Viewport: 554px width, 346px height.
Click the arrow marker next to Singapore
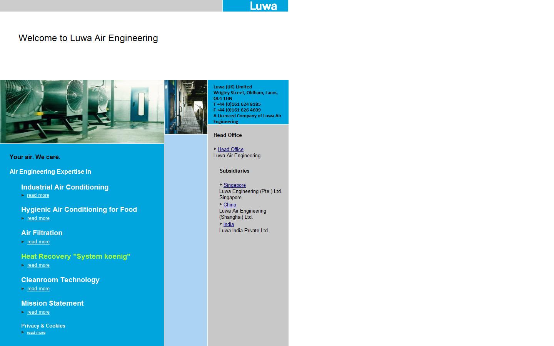[221, 185]
